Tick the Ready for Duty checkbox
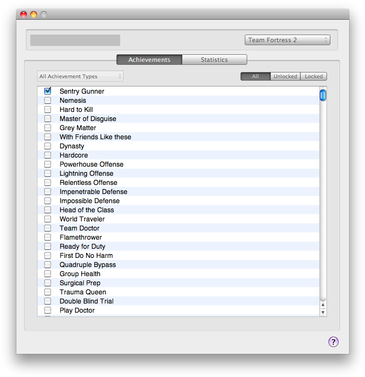This screenshot has height=377, width=365. (x=48, y=246)
